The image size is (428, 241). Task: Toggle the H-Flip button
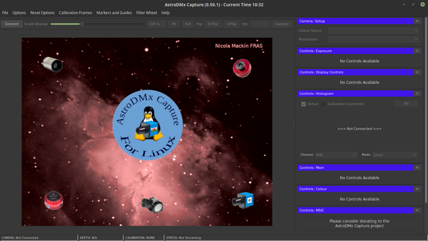click(x=213, y=24)
